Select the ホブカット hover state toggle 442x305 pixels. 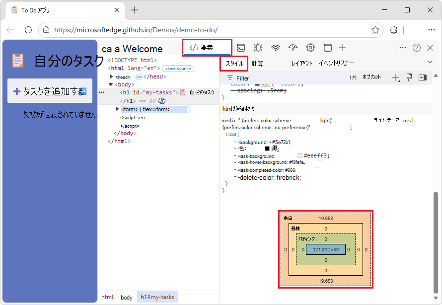pos(371,77)
